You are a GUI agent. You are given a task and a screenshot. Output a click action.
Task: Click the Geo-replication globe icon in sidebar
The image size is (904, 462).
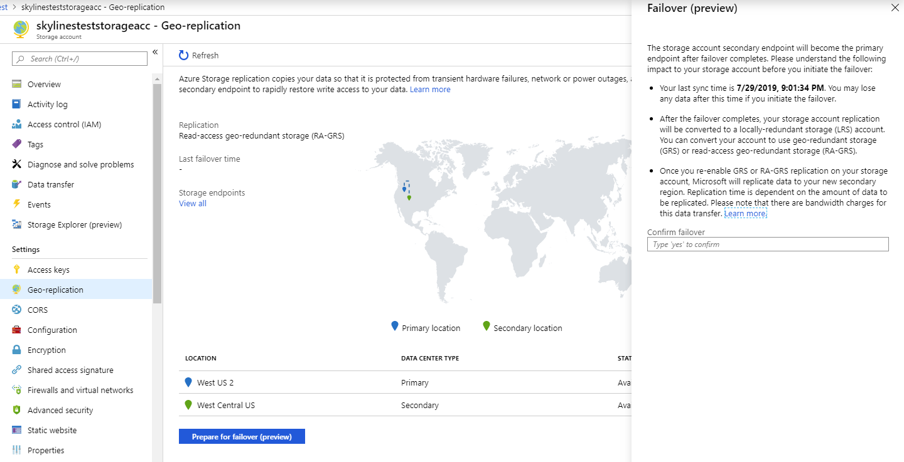[x=17, y=290]
